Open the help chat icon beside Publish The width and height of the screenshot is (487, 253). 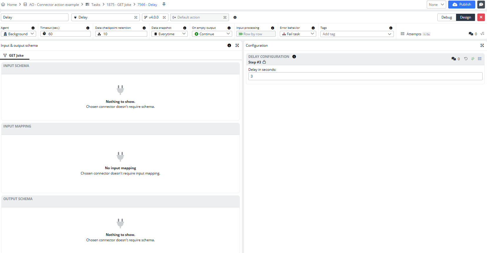[481, 4]
